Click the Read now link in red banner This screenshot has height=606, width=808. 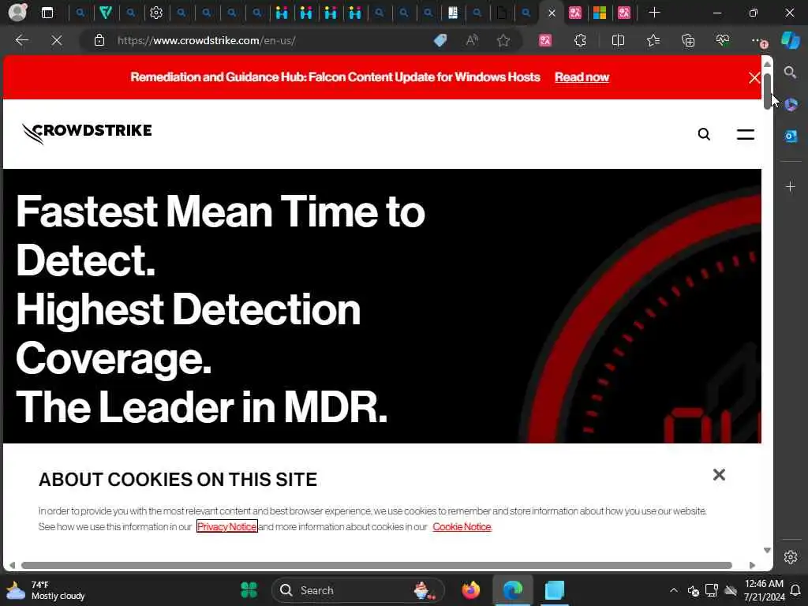click(x=582, y=77)
